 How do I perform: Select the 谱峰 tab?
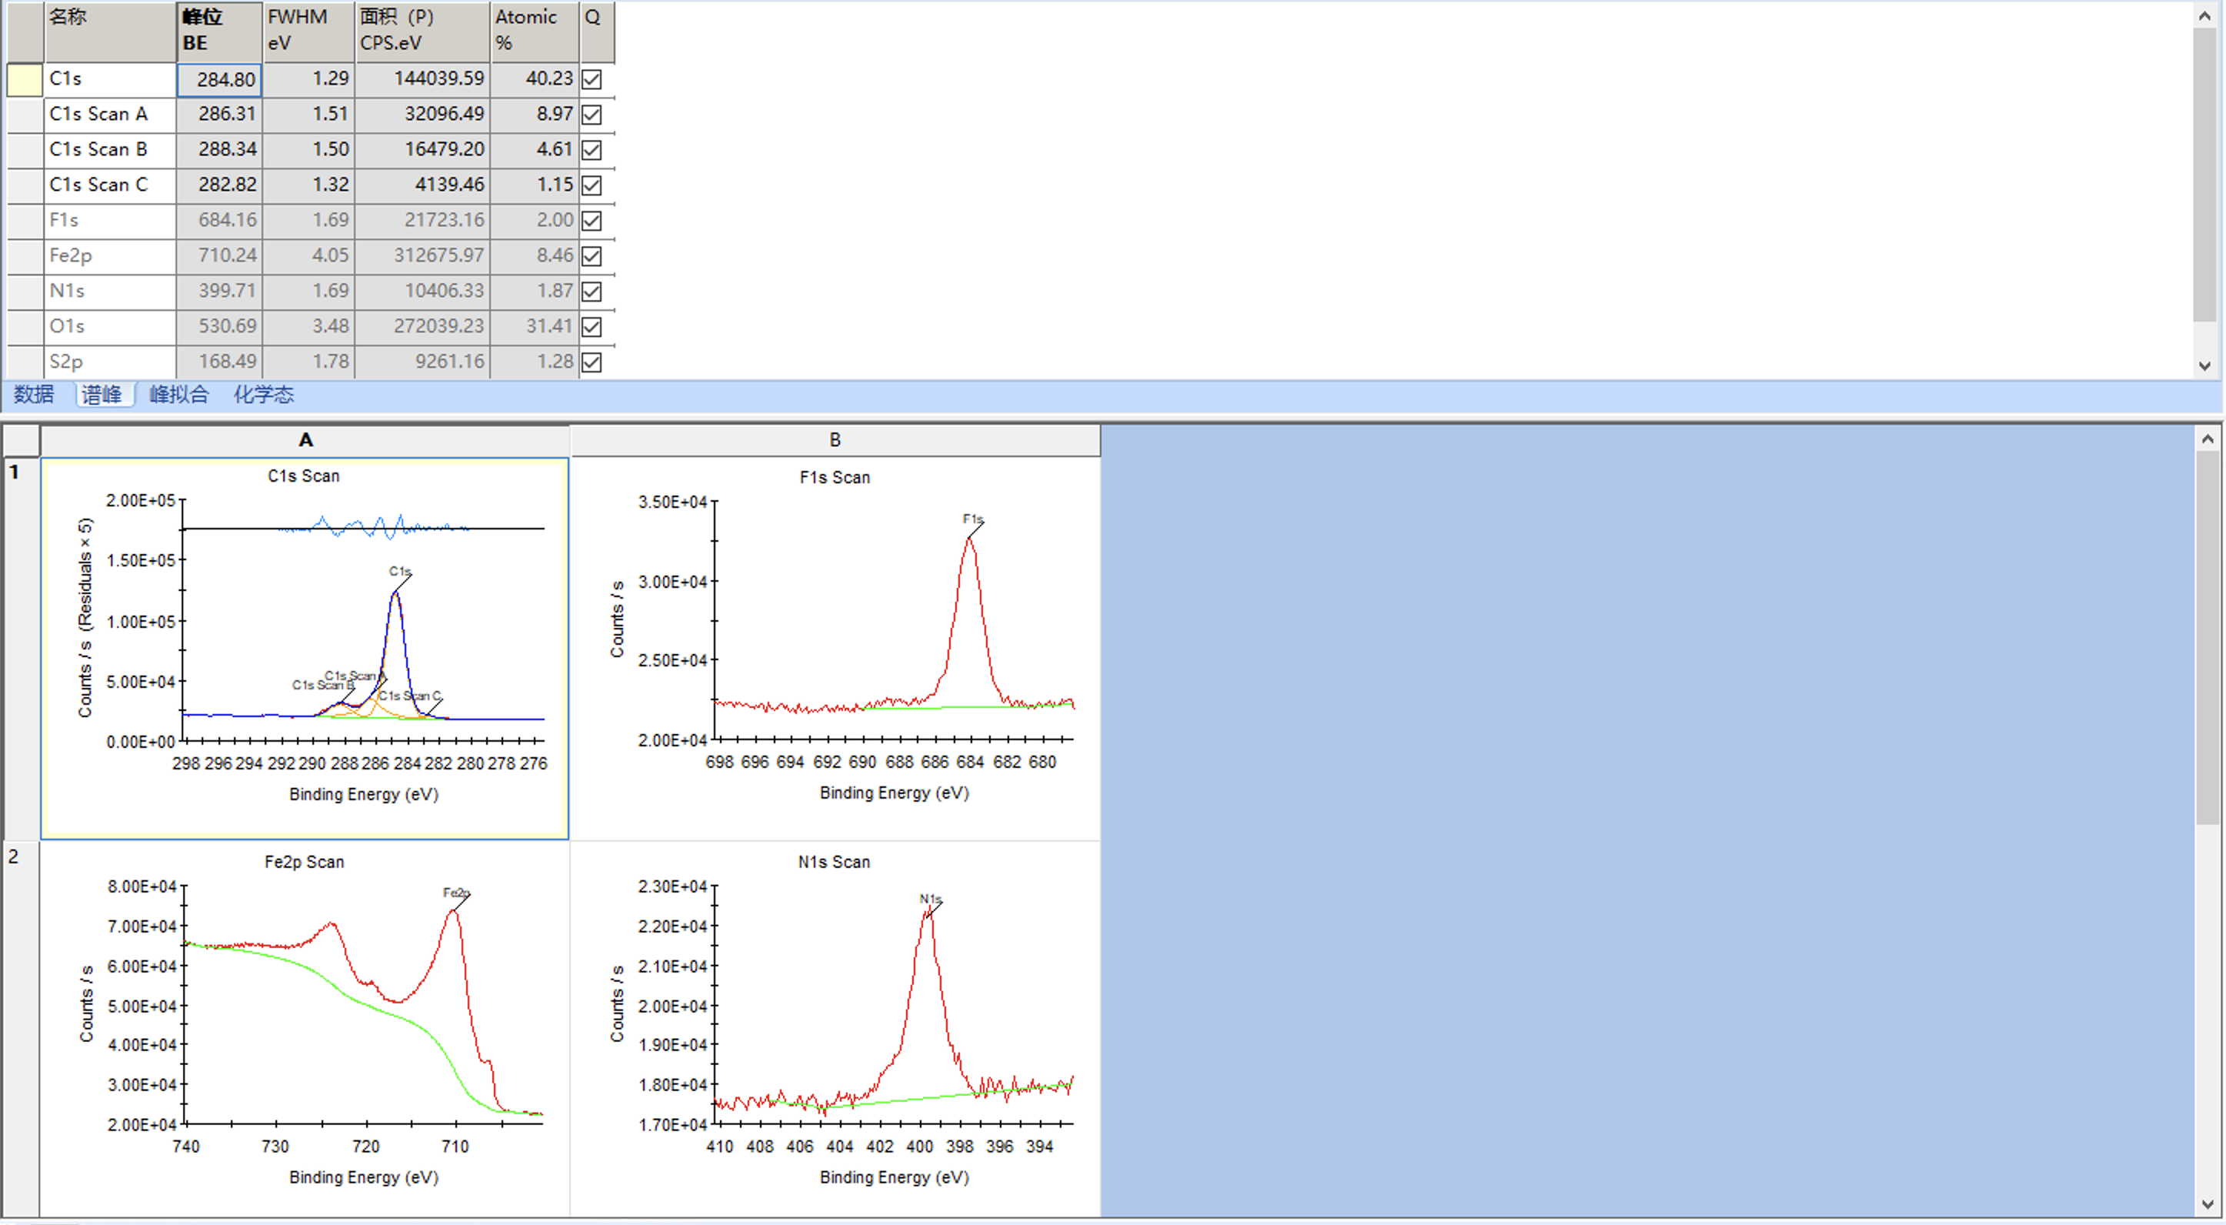(102, 395)
